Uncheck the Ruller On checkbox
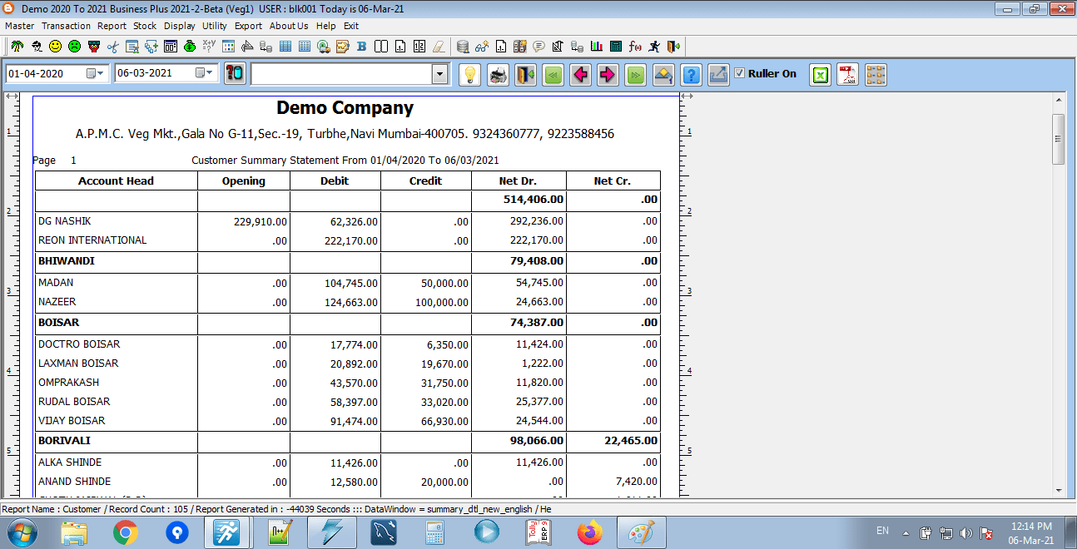This screenshot has height=549, width=1077. tap(739, 73)
